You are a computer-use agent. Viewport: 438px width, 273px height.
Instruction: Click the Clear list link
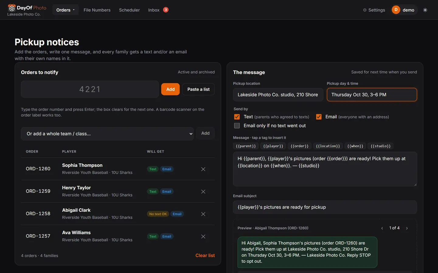(x=205, y=255)
